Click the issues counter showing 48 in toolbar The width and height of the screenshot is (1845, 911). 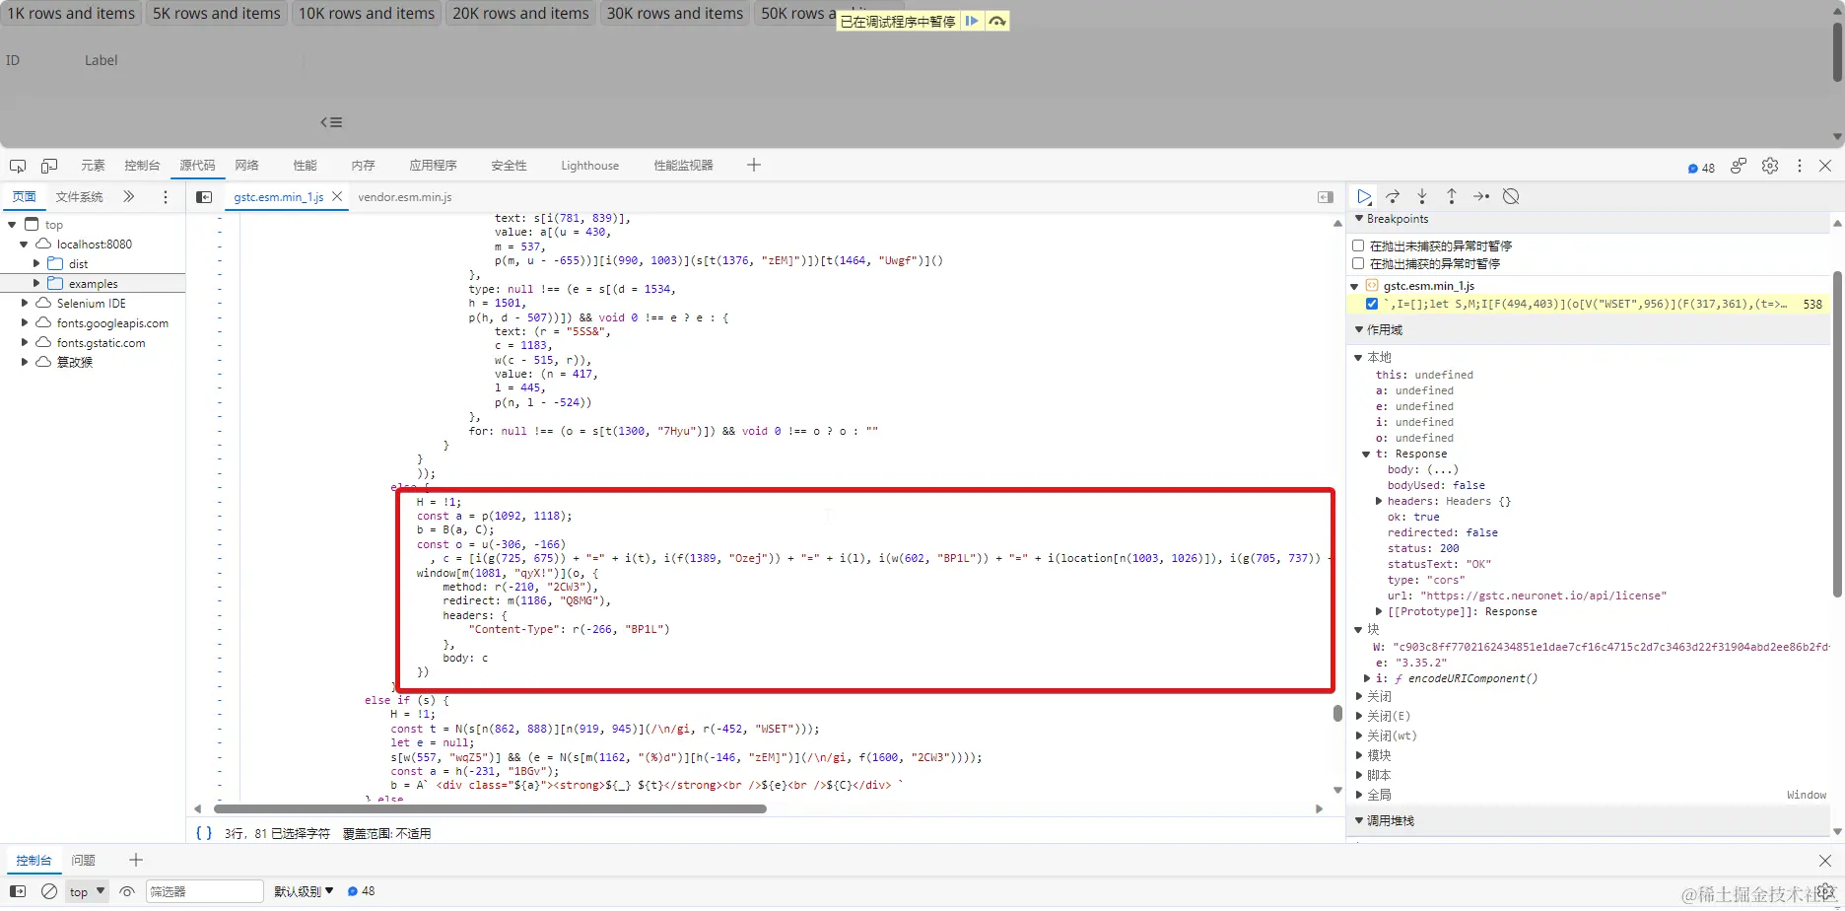pos(1701,168)
